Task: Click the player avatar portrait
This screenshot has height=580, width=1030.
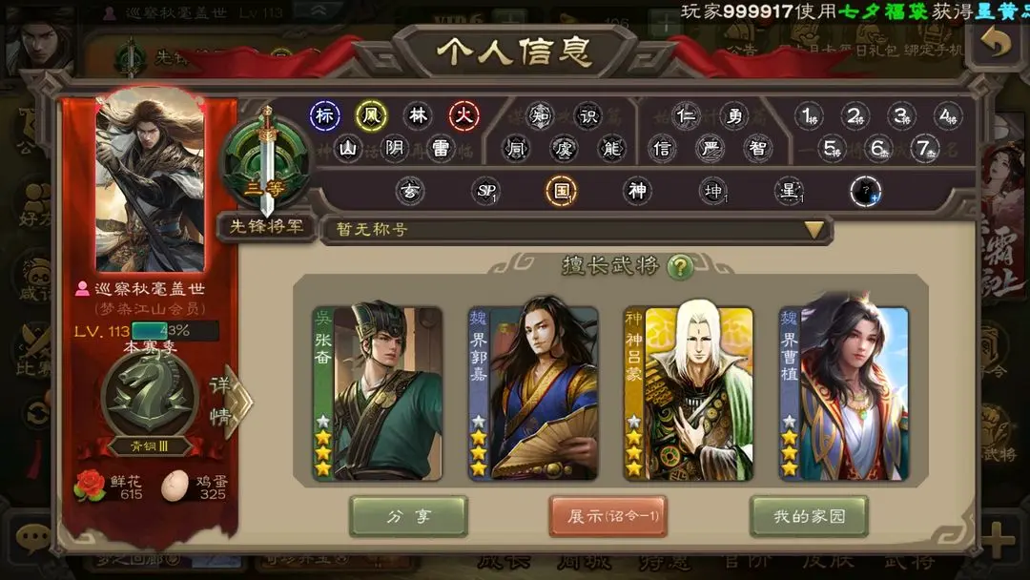Action: point(151,180)
